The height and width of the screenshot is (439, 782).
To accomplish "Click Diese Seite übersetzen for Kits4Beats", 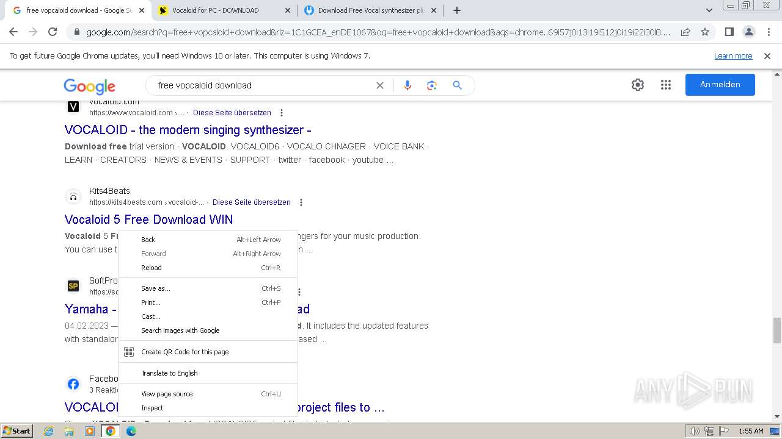I will [252, 202].
